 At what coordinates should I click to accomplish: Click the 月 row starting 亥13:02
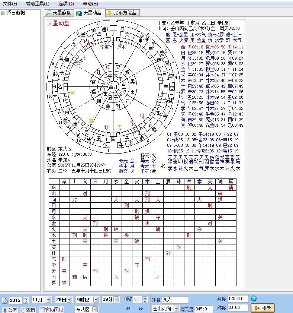[x=212, y=58]
